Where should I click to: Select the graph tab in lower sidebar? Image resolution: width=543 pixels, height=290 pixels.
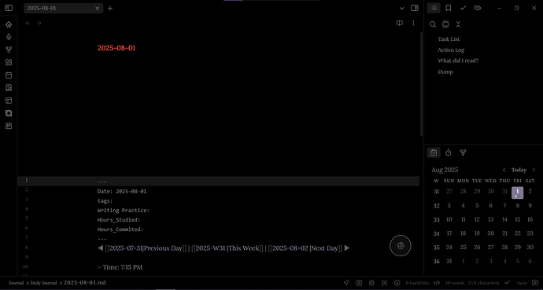(463, 152)
